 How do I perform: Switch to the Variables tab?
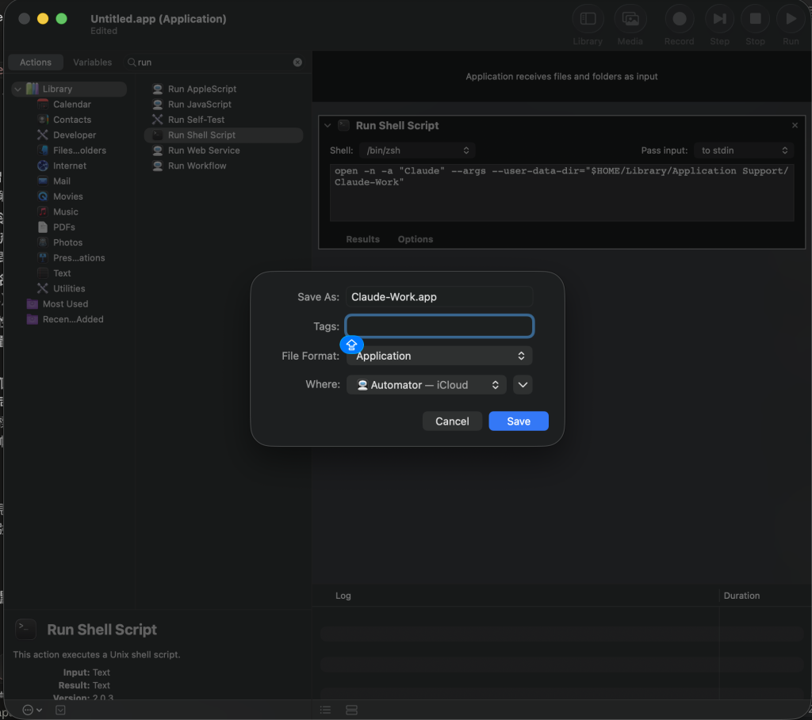[x=92, y=62]
